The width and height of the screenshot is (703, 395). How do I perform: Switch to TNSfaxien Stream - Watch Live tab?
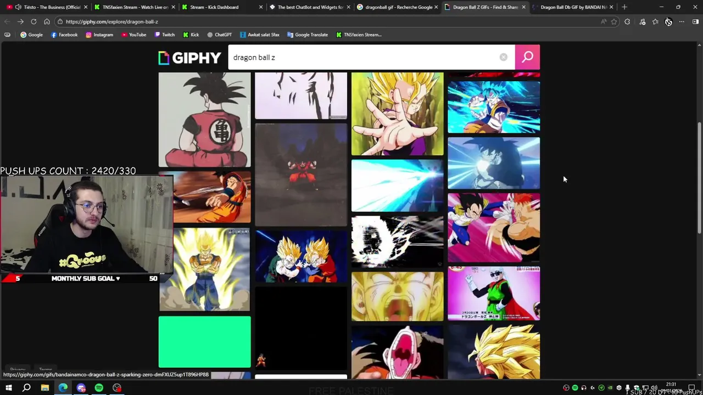point(135,7)
